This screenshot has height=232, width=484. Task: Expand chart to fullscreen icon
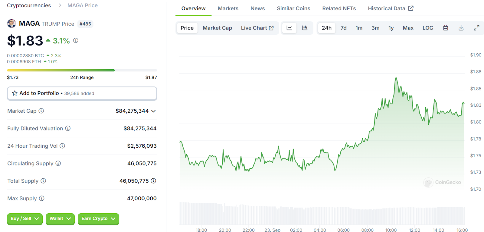[476, 28]
